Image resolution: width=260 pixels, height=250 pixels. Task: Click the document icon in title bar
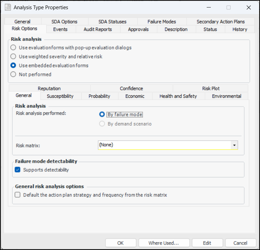[8, 7]
